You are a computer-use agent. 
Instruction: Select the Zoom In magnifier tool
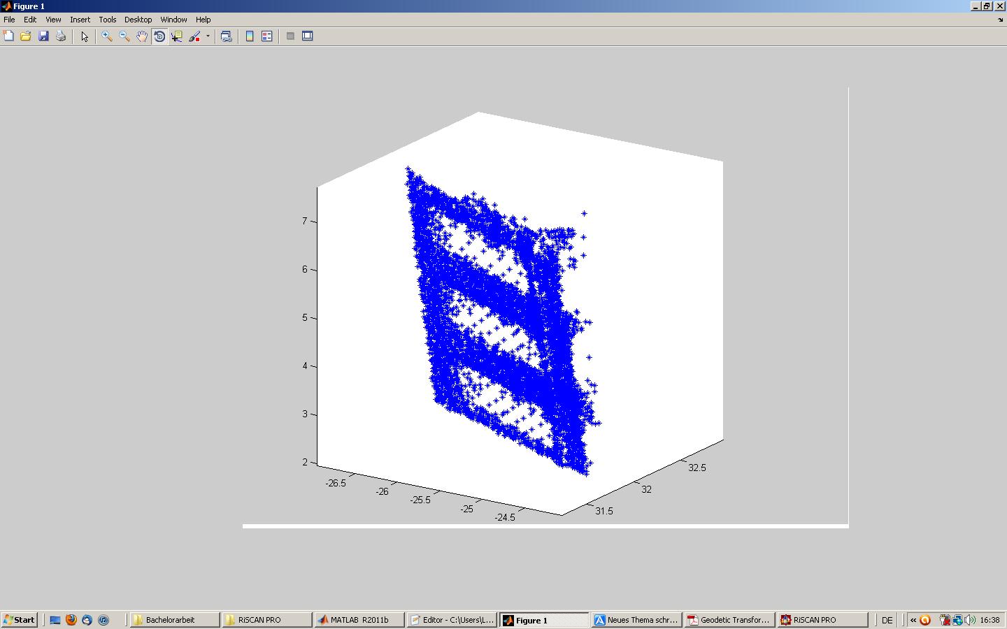(107, 36)
